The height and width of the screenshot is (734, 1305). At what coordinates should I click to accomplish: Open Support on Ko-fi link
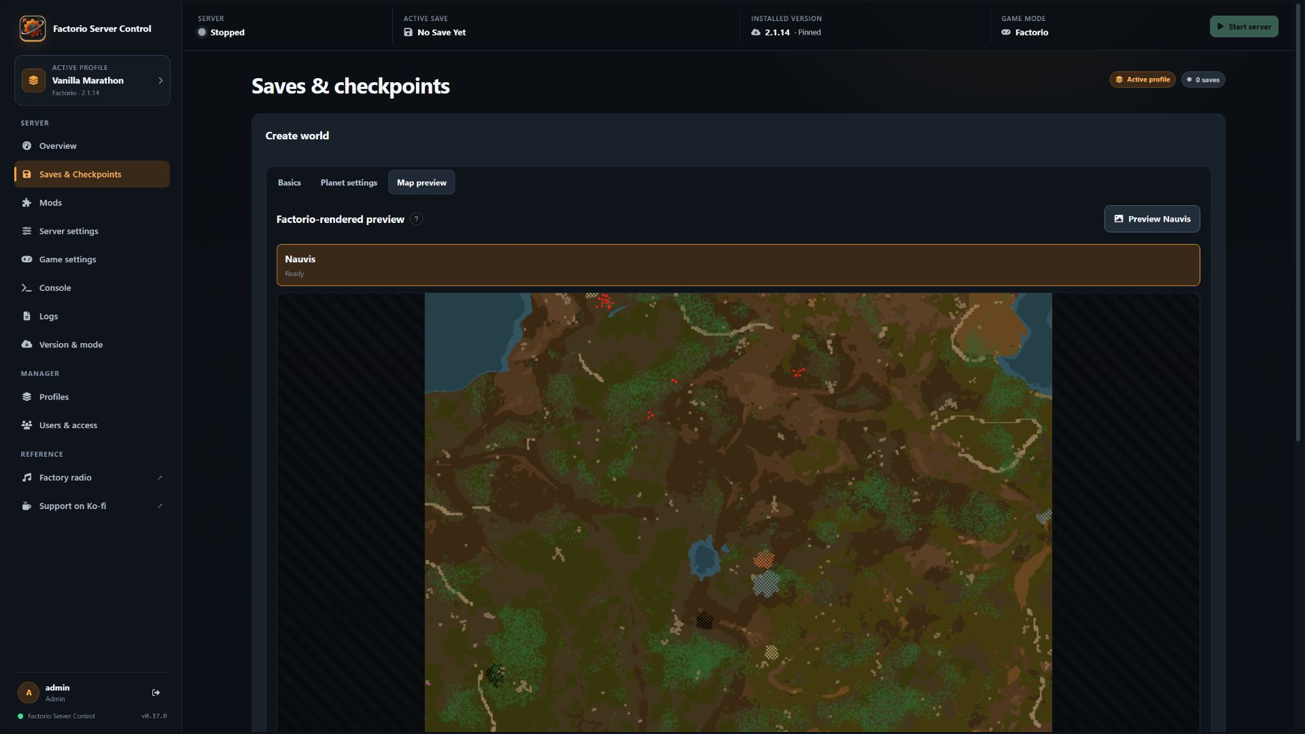pyautogui.click(x=92, y=506)
